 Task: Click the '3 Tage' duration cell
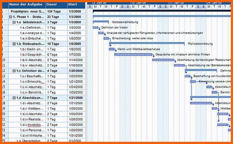coord(56,22)
